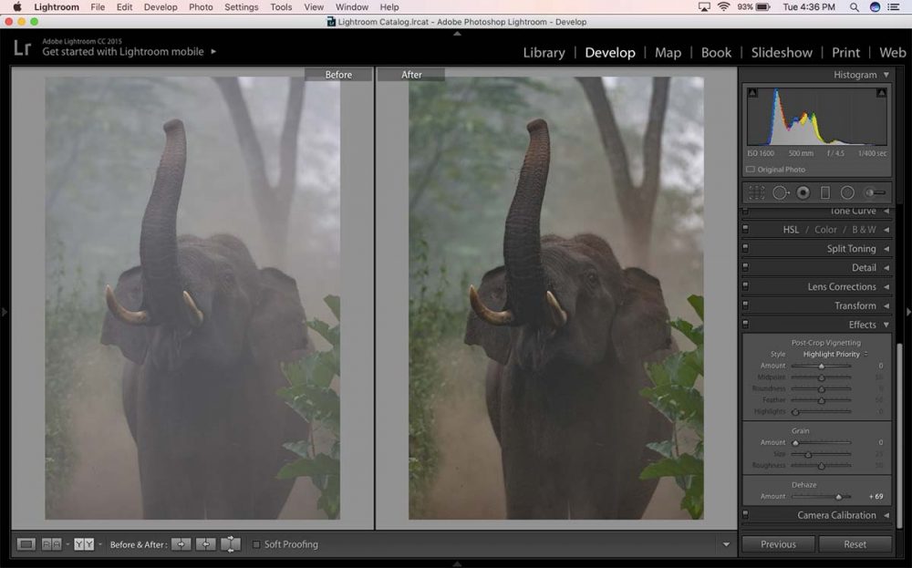Select the Spot Removal tool
This screenshot has width=912, height=568.
(x=781, y=192)
